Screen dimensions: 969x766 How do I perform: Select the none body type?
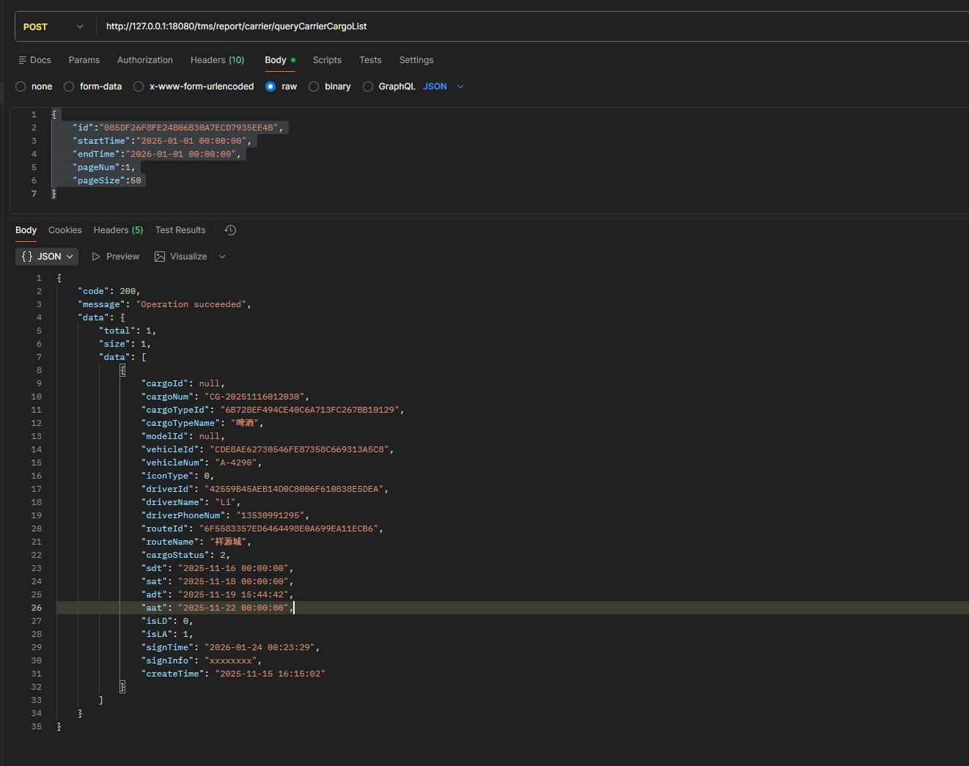[21, 86]
